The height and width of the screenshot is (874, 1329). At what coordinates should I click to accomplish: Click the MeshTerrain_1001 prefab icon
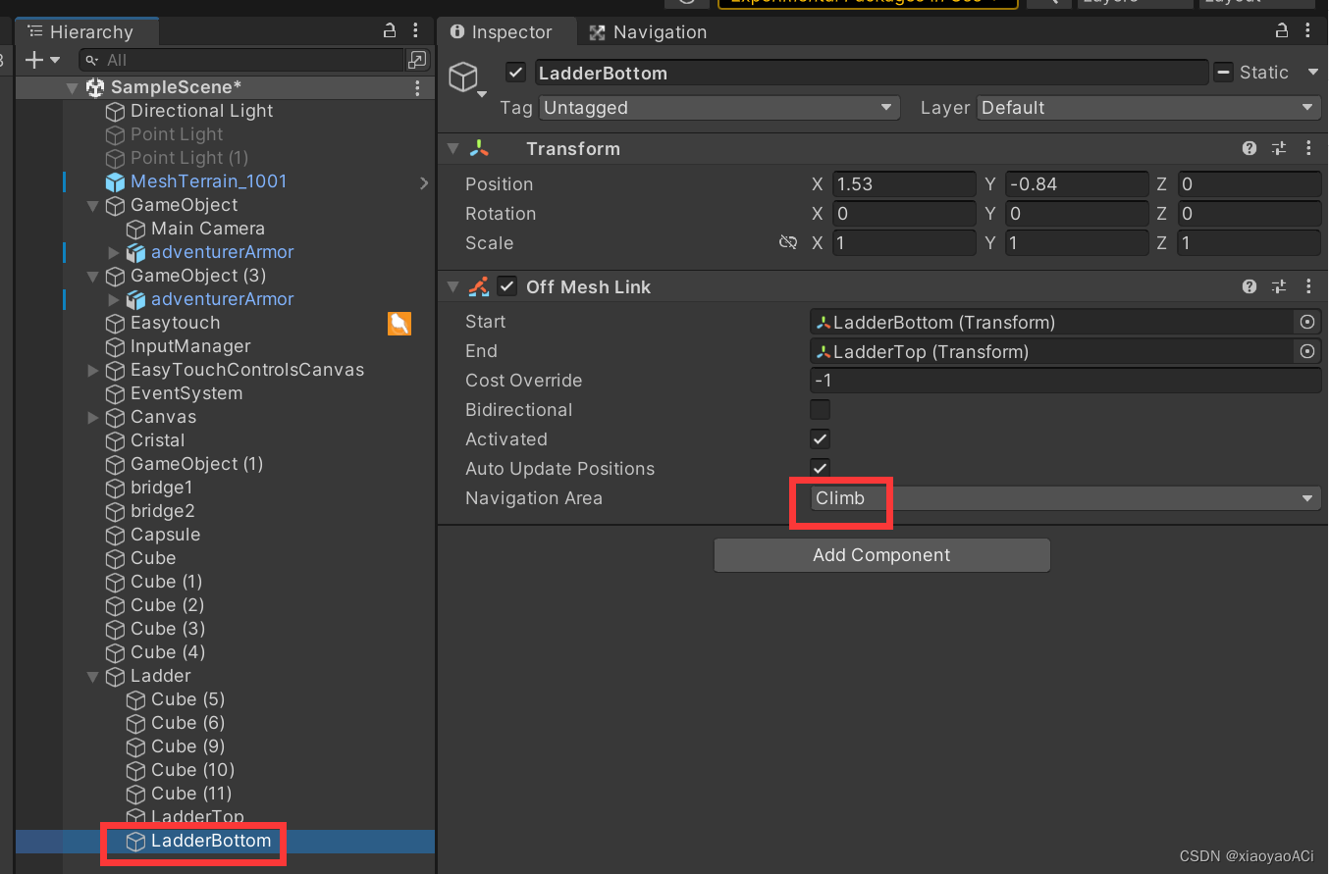coord(115,182)
